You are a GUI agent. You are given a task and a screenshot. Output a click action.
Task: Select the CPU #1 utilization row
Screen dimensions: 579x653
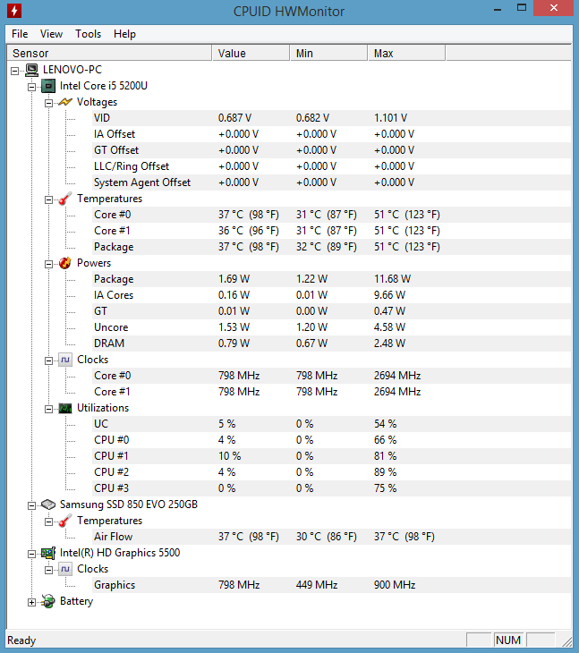pos(332,456)
